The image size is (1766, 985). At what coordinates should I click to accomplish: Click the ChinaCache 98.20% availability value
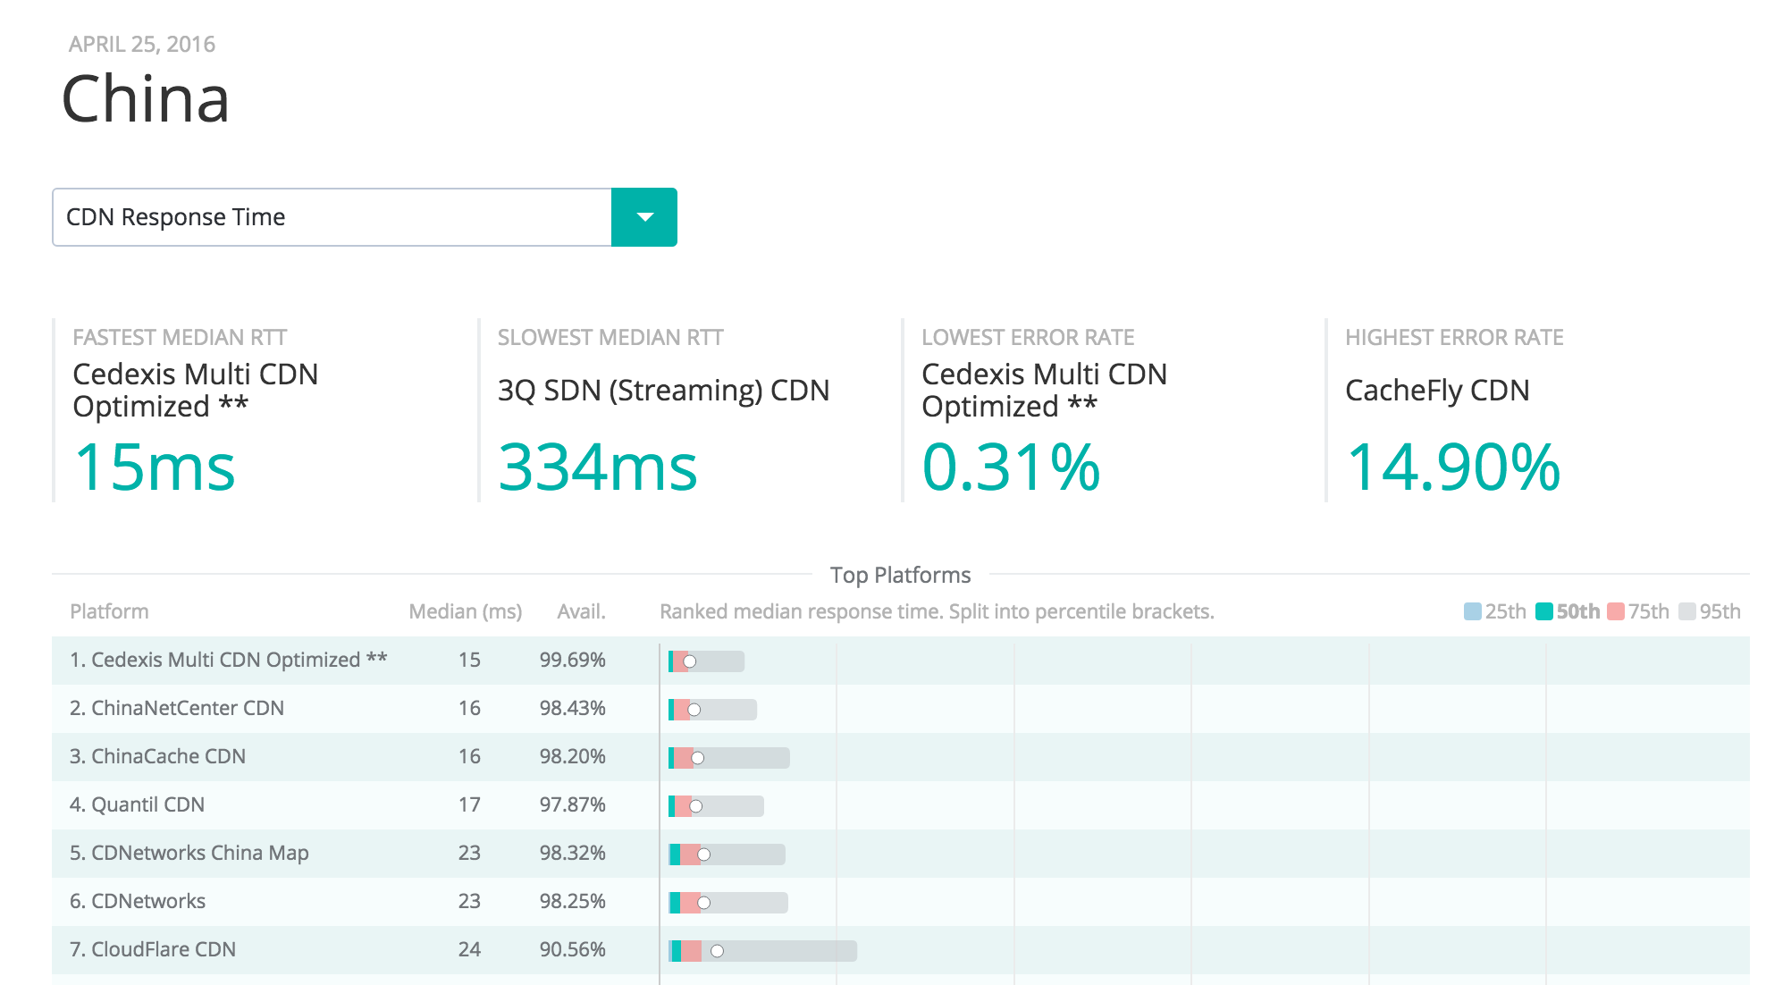(572, 756)
